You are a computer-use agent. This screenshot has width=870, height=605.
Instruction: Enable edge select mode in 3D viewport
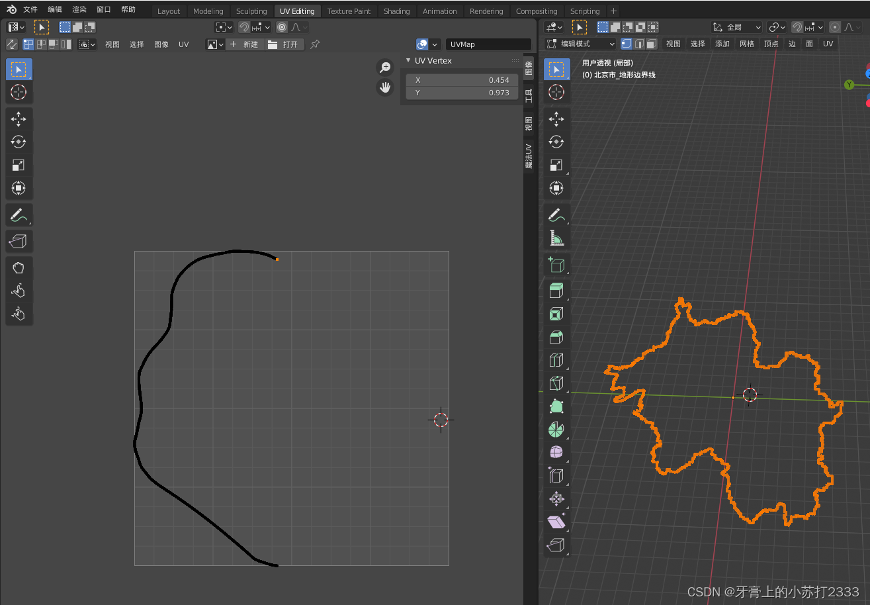coord(639,44)
